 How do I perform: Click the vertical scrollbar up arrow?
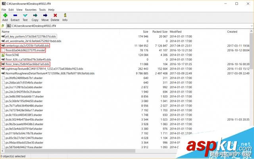(251, 31)
